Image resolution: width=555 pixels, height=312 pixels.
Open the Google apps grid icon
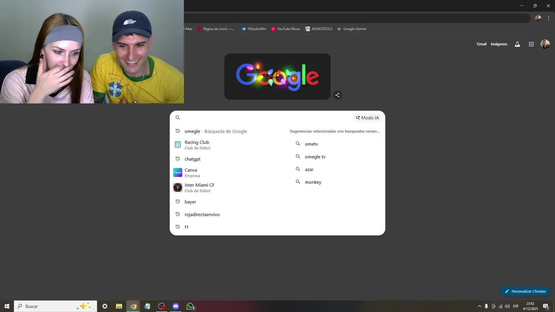click(531, 44)
